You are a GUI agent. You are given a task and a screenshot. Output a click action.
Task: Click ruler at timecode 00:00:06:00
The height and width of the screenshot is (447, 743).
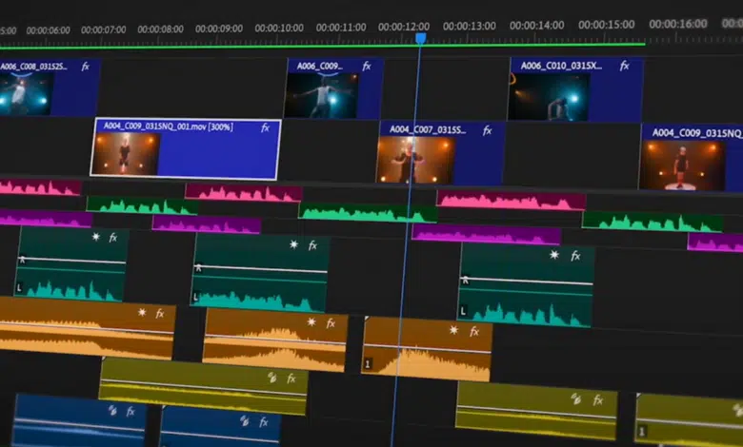(49, 30)
